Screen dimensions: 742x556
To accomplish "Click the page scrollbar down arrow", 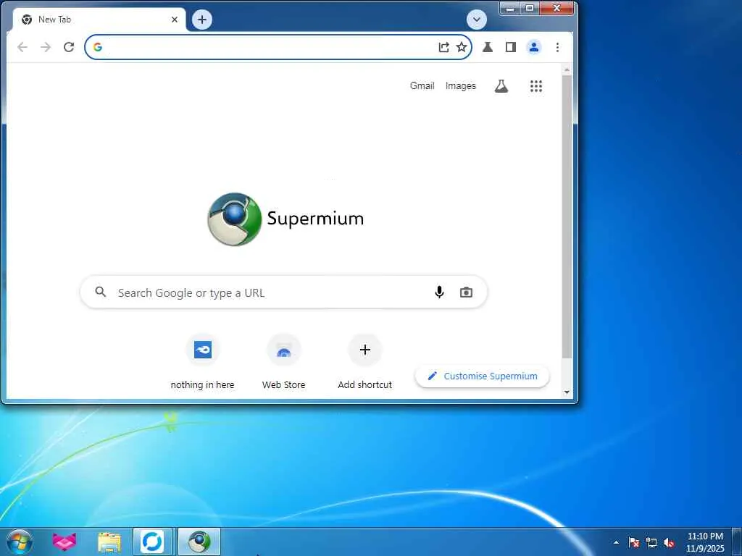I will (567, 392).
